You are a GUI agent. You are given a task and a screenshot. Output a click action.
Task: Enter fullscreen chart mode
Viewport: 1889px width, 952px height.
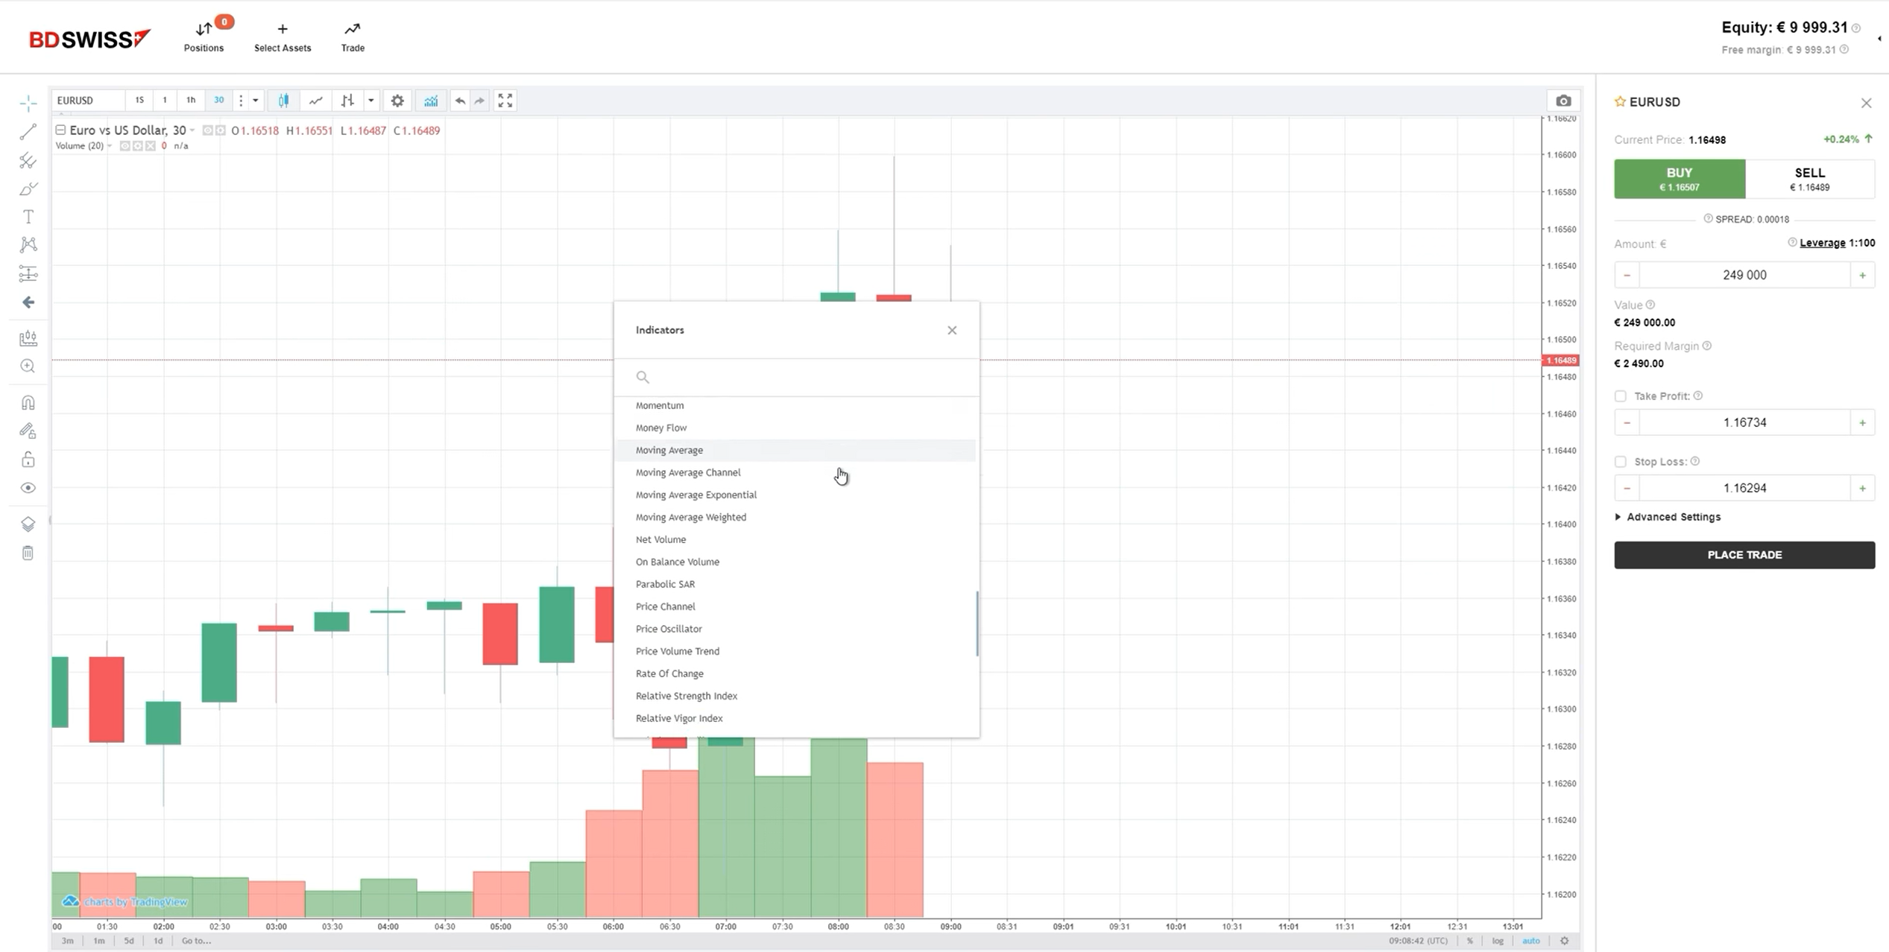pos(505,101)
